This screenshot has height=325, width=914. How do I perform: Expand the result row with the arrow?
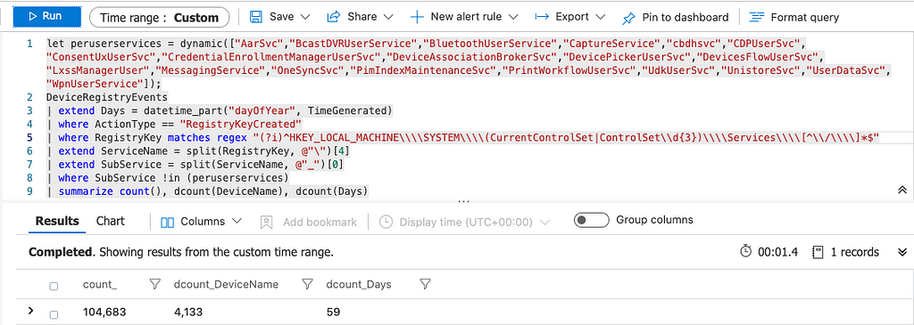point(31,311)
